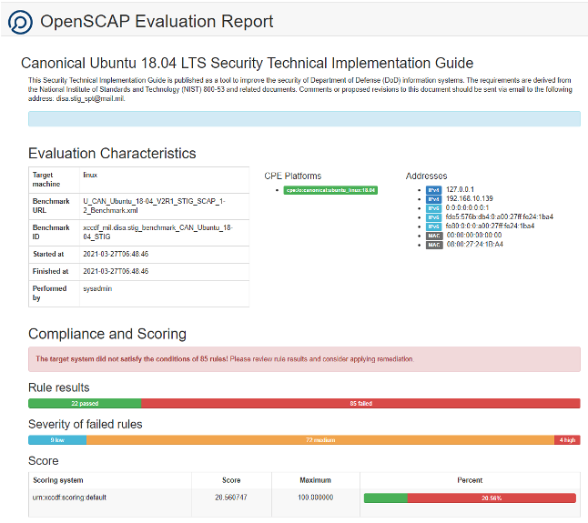The width and height of the screenshot is (588, 523).
Task: Click the Benchmark URL row label
Action: 51,206
